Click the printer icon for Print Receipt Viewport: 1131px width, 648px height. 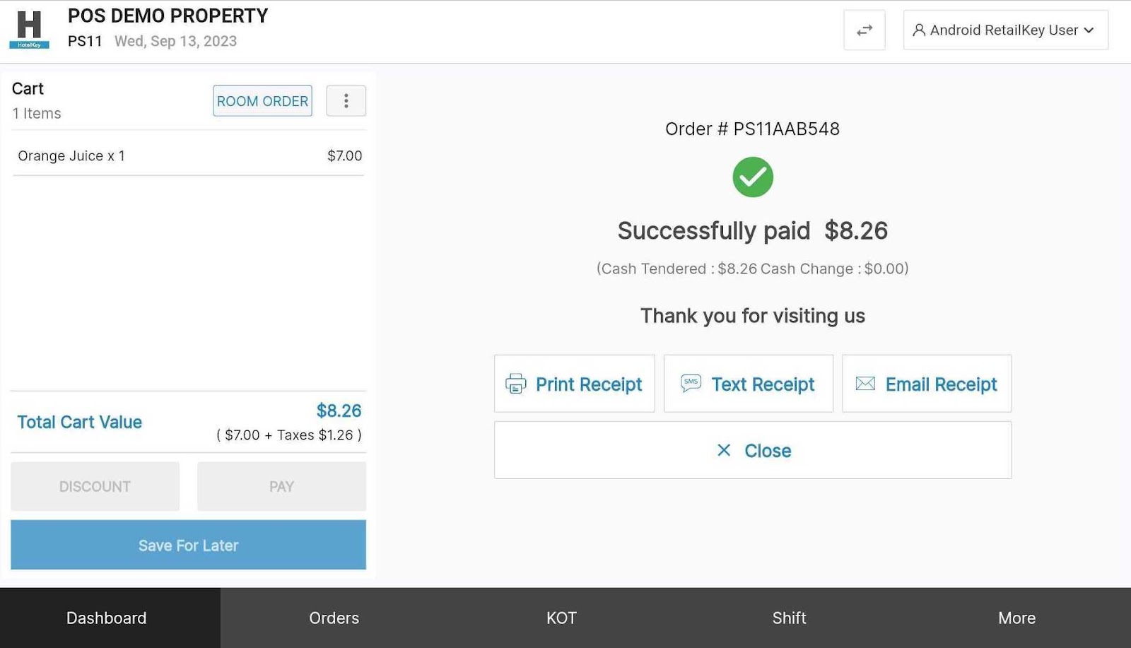516,384
